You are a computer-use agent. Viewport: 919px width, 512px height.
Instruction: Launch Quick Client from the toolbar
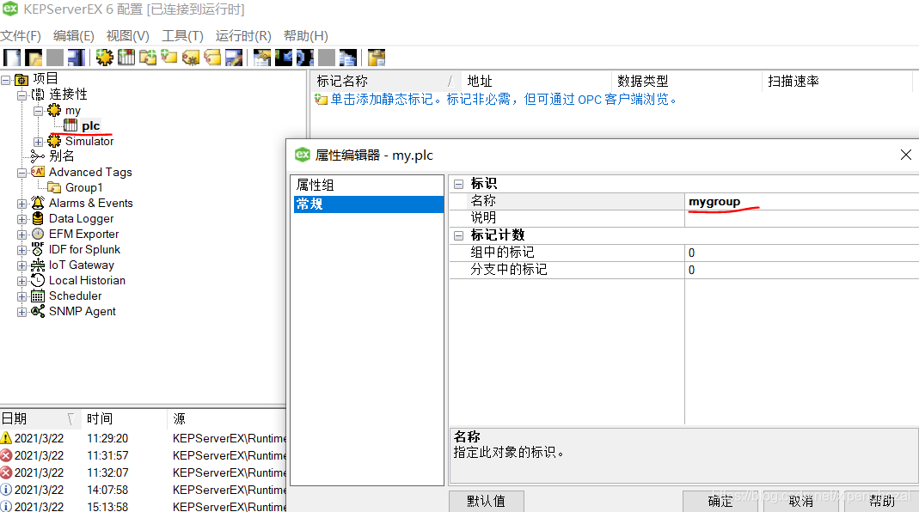pyautogui.click(x=377, y=58)
